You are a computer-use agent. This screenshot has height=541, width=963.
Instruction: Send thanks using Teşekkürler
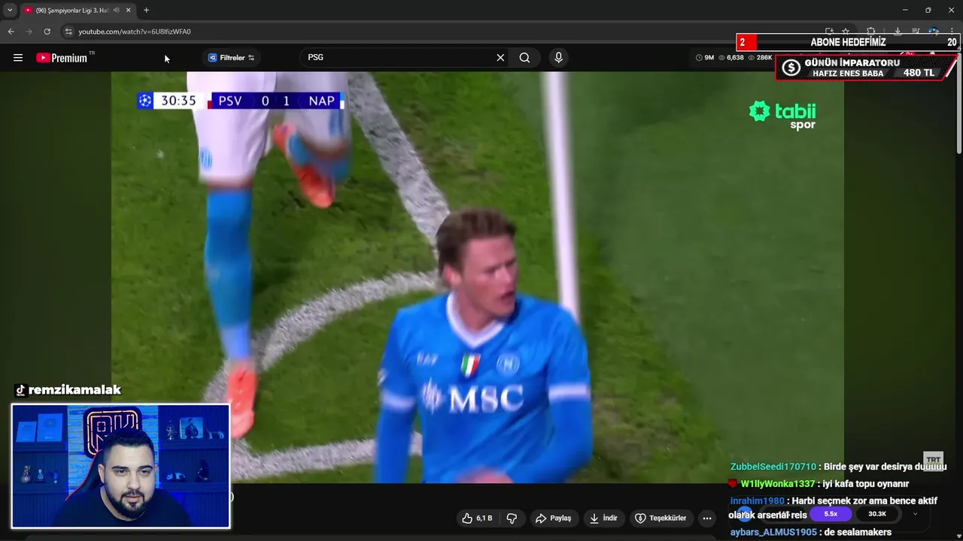661,518
